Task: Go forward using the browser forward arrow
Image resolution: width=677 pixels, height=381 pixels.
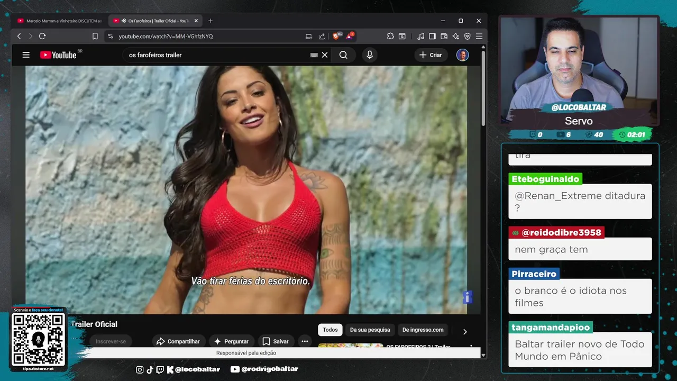Action: tap(30, 36)
